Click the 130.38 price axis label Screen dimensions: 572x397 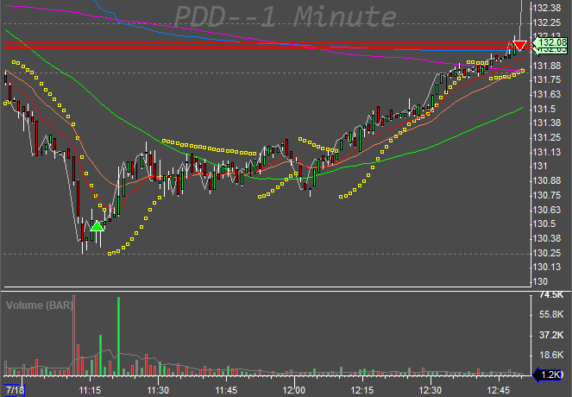tap(547, 239)
